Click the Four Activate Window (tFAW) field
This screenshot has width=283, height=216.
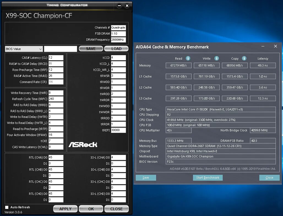click(56, 135)
